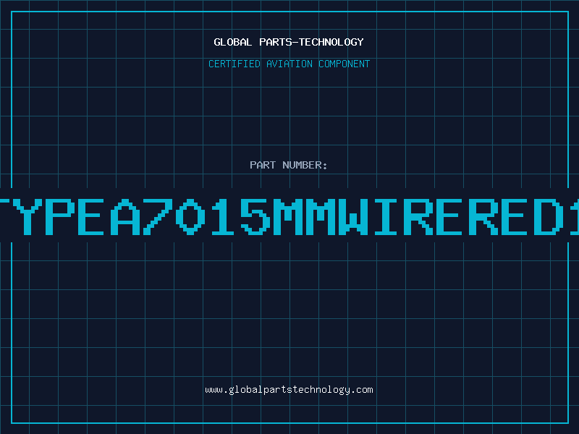579x434 pixels.
Task: Select the GLOBAL PARTS-TECHNOLOGY heading text
Action: pyautogui.click(x=289, y=42)
